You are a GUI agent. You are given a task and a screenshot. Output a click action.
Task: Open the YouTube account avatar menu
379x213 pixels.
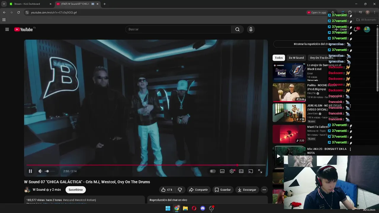coord(367,29)
